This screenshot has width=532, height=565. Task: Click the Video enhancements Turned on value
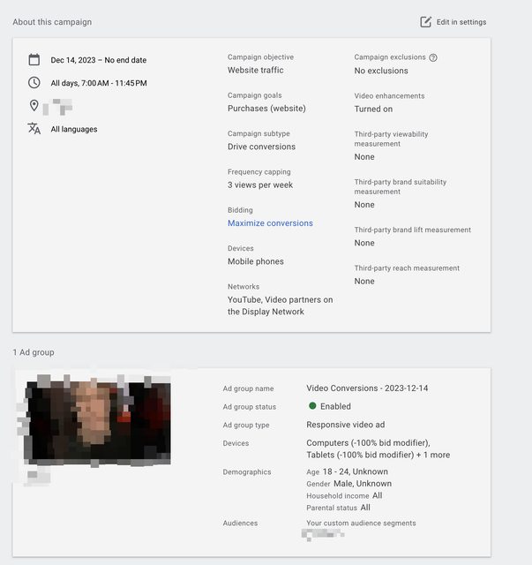click(x=373, y=109)
